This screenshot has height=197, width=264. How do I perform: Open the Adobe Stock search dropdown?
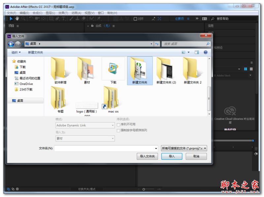click(x=250, y=75)
